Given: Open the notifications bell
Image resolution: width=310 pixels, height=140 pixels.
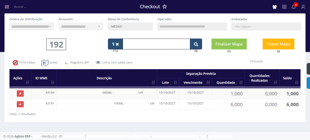Looking at the screenshot, I should click(294, 7).
